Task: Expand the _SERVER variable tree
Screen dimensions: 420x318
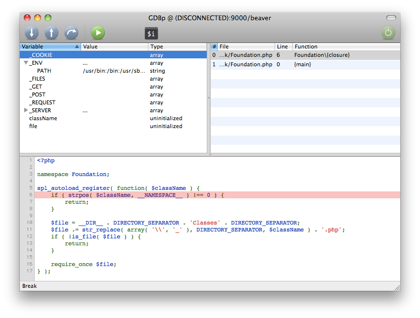Action: point(26,111)
